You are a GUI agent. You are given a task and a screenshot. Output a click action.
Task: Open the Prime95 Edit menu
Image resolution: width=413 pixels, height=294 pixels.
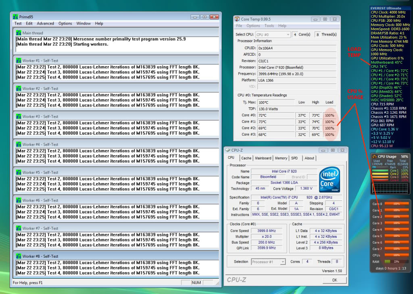pyautogui.click(x=29, y=23)
